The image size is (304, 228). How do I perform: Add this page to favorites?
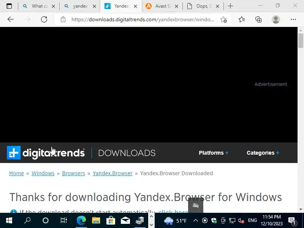click(x=223, y=20)
